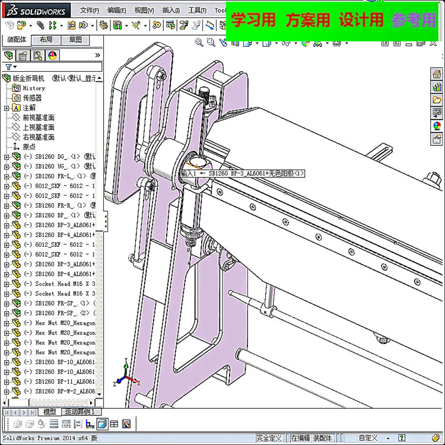The width and height of the screenshot is (445, 445).
Task: Click the help question mark in status bar
Action: point(402,438)
